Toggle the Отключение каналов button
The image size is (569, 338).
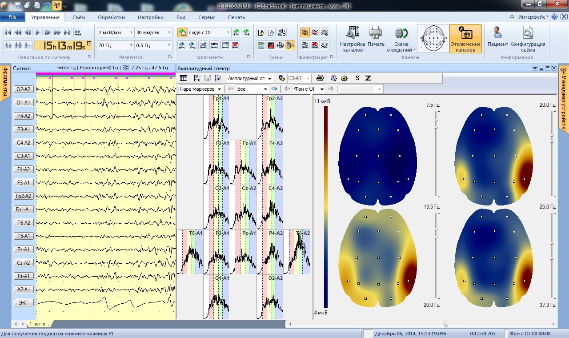point(465,39)
